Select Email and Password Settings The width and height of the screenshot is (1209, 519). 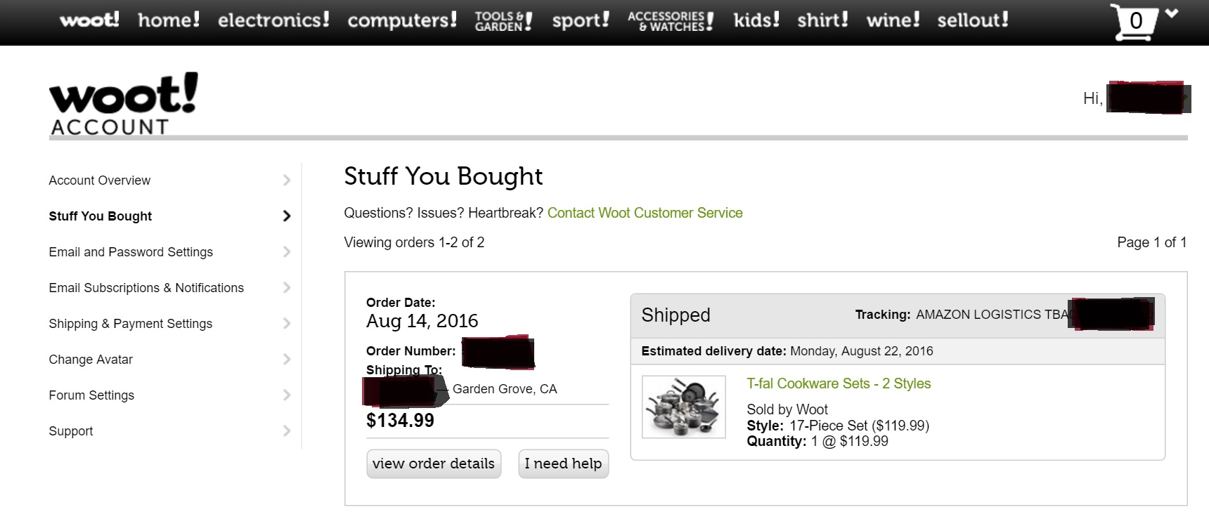(131, 252)
